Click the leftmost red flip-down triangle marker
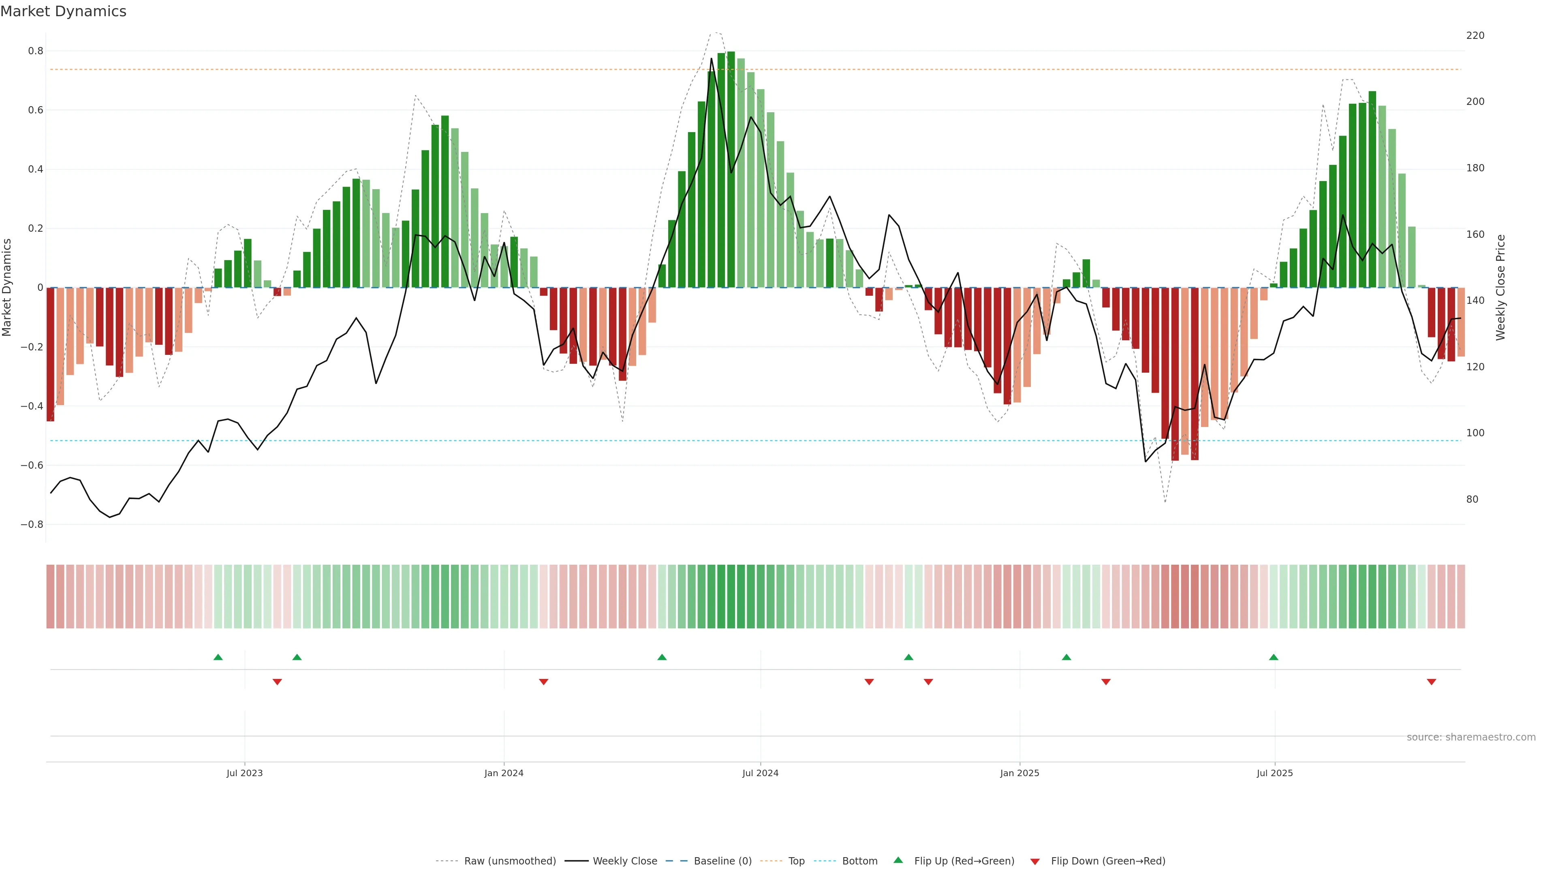 (277, 682)
